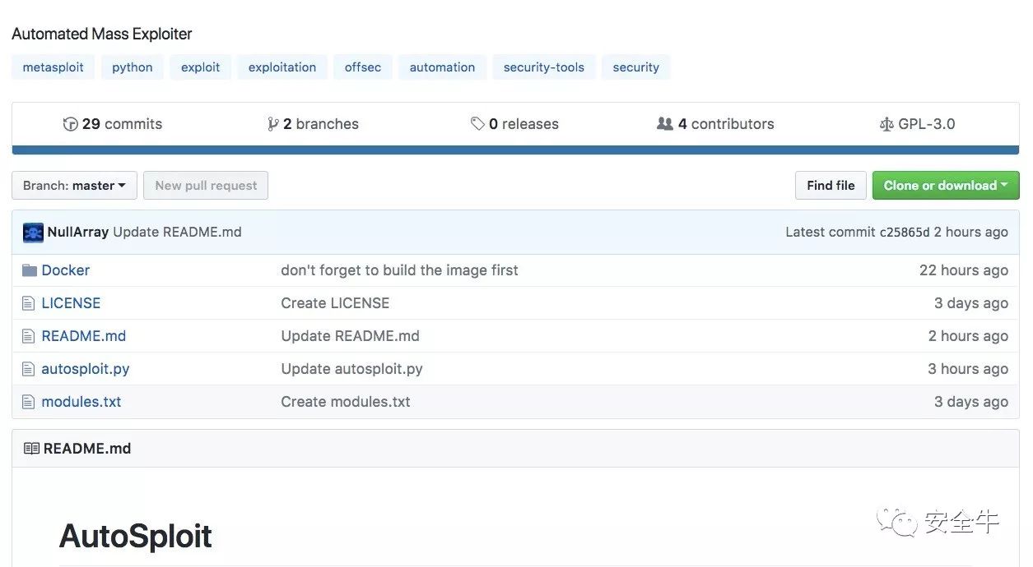
Task: Click the New pull request button
Action: [206, 186]
